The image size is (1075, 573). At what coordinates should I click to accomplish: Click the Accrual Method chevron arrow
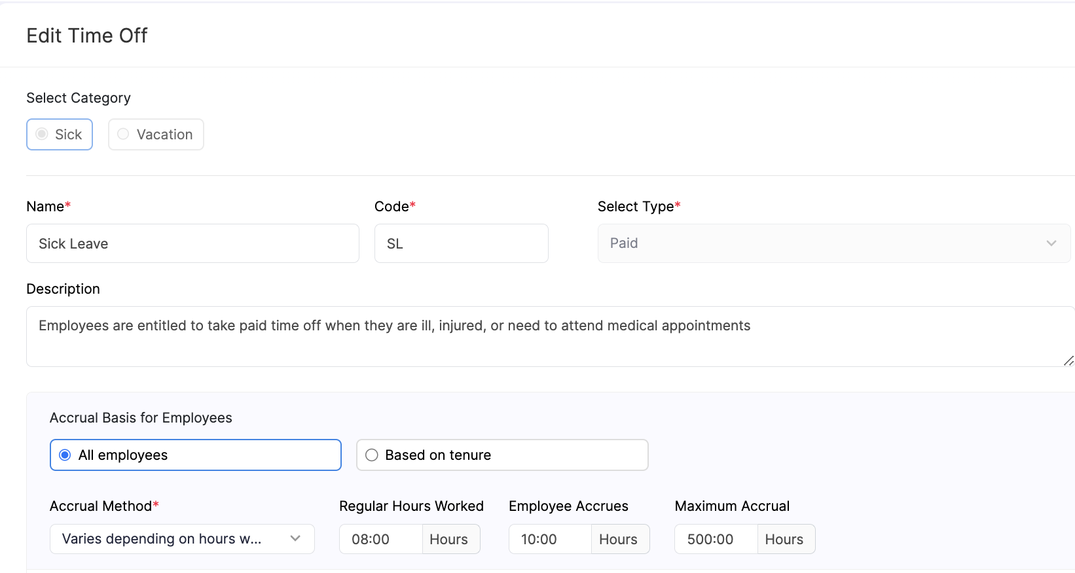click(x=295, y=538)
